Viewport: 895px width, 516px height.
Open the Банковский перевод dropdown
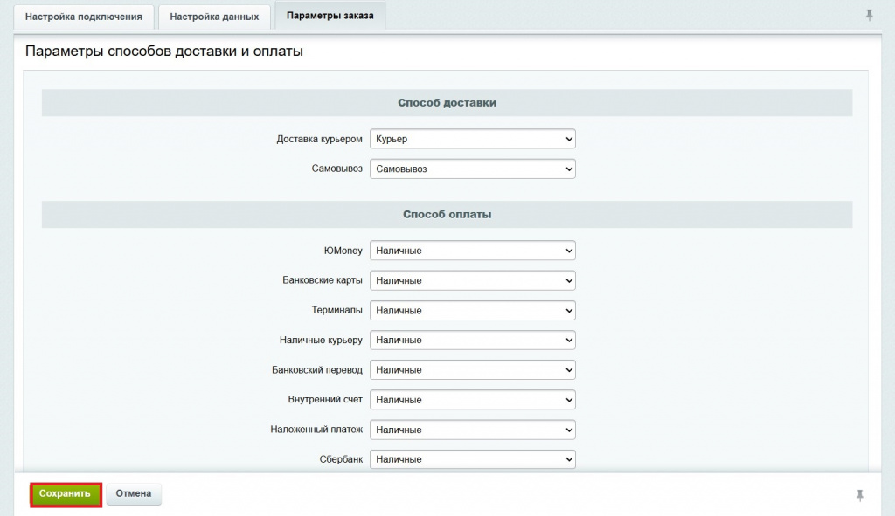pos(472,369)
